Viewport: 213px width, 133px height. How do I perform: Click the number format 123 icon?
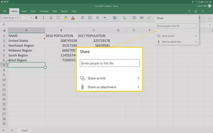[x=124, y=18]
